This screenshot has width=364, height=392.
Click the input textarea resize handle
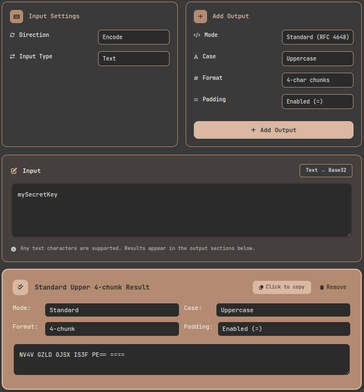pyautogui.click(x=349, y=235)
